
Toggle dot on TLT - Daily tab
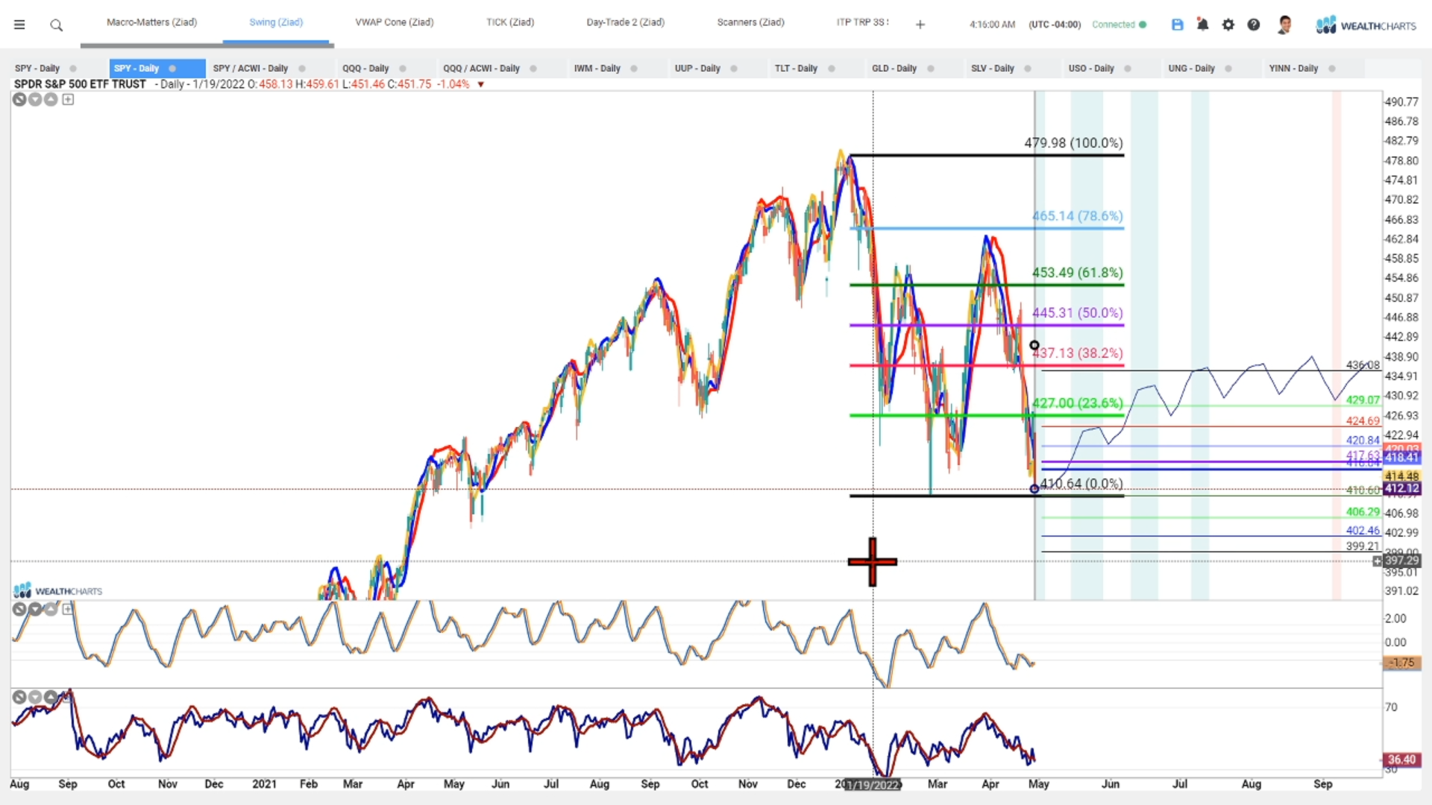832,69
